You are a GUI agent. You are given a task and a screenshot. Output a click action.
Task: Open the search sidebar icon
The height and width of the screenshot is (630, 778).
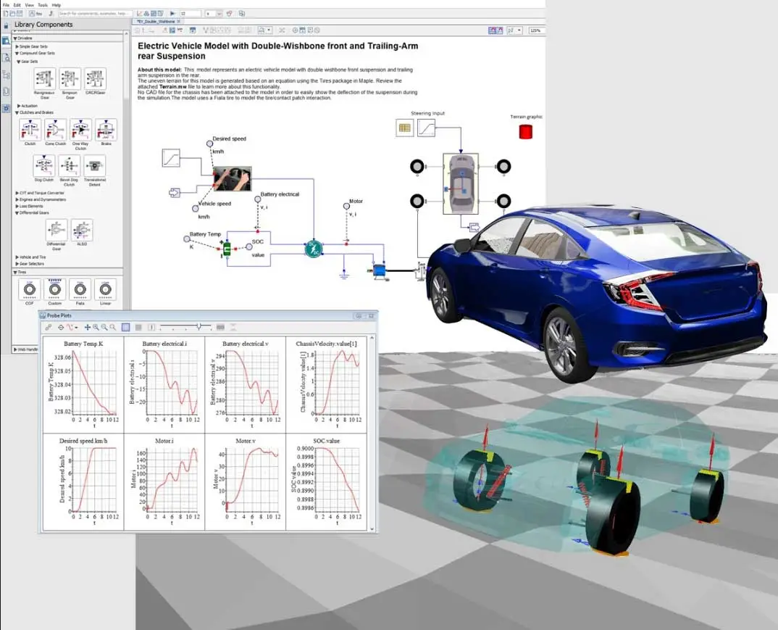6,58
